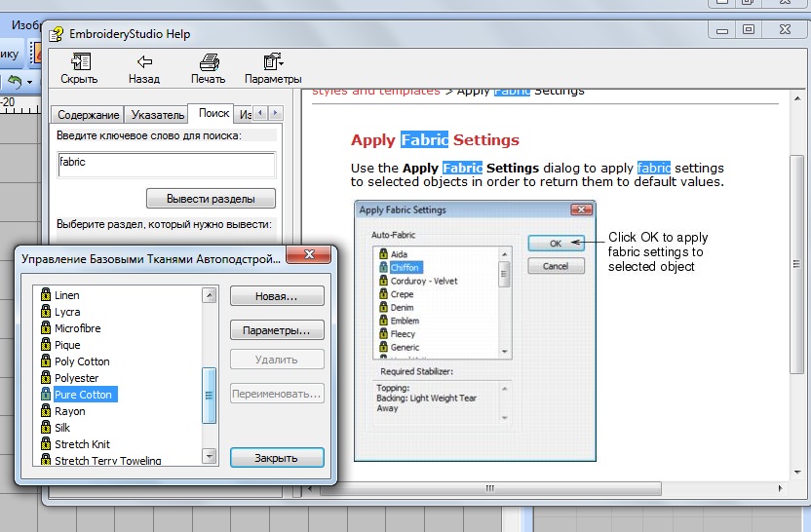The height and width of the screenshot is (532, 811).
Task: Click the Скрыть (Hide) toolbar icon
Action: tap(78, 61)
